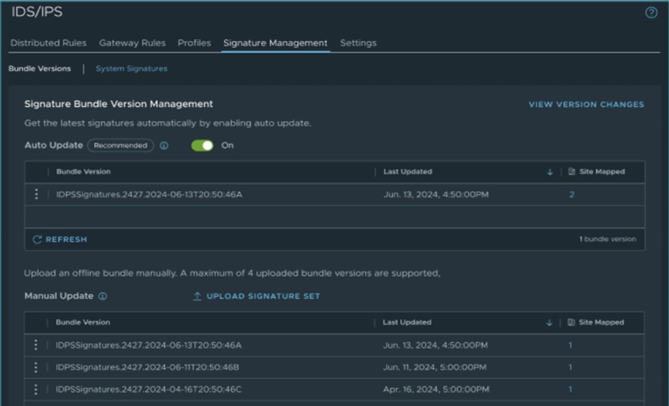Select the Bundle Versions sub-tab

[40, 68]
